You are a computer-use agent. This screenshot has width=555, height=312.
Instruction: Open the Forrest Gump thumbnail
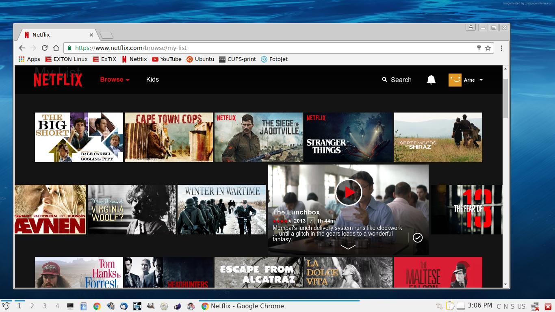[79, 272]
